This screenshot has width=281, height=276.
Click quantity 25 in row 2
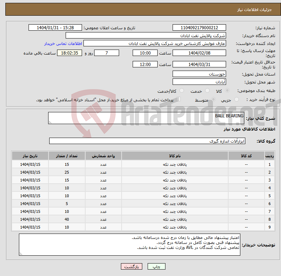67,172
